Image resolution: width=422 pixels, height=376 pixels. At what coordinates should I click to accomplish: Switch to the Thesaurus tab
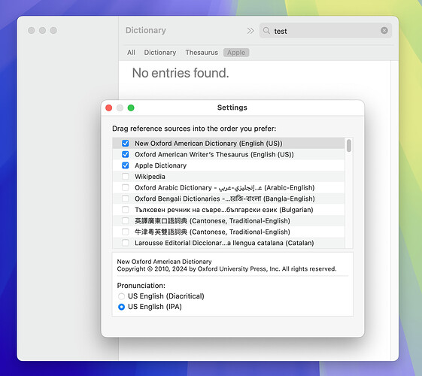202,53
